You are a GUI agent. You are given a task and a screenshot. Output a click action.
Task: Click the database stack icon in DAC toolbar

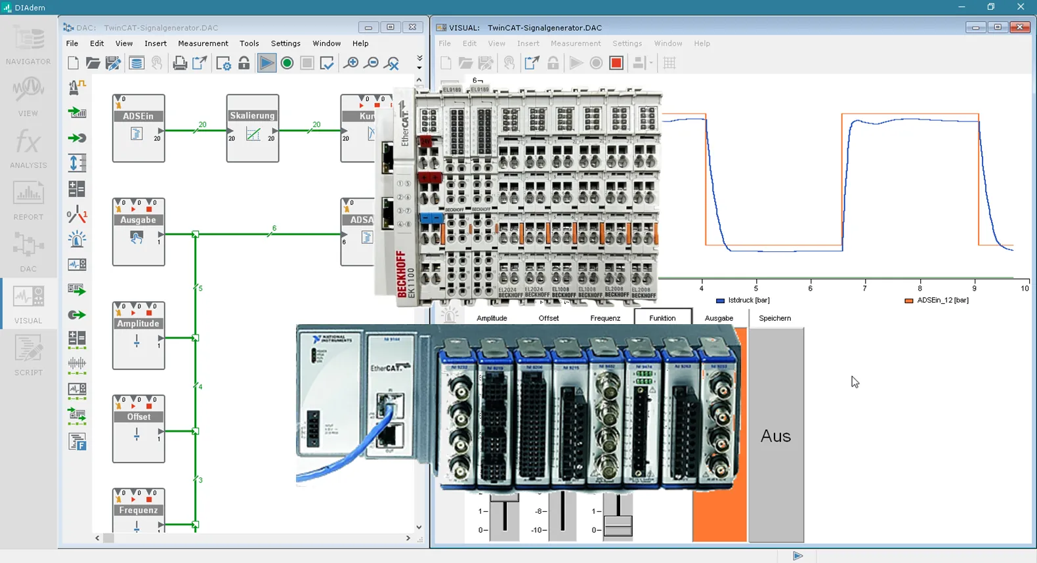pos(137,63)
